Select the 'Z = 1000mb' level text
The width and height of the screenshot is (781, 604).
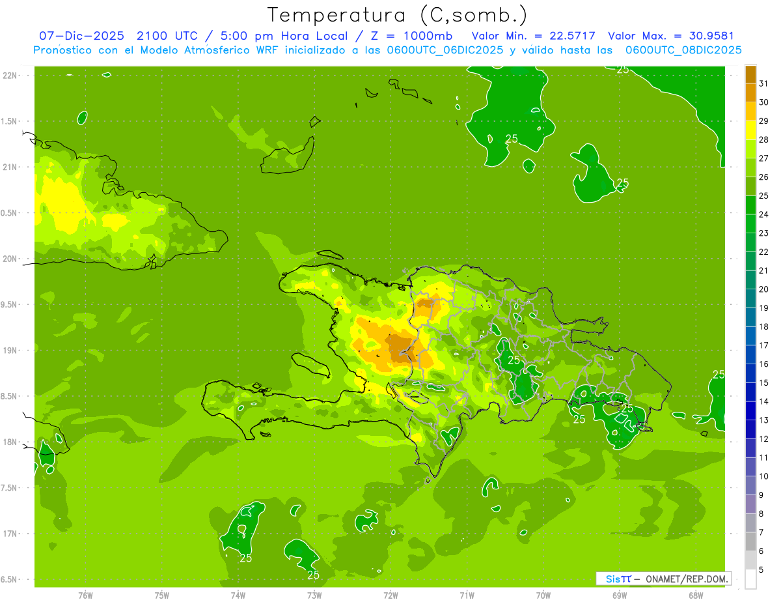pyautogui.click(x=412, y=36)
